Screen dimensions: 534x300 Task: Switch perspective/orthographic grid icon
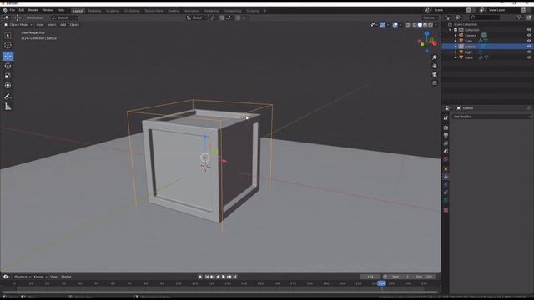tap(435, 83)
